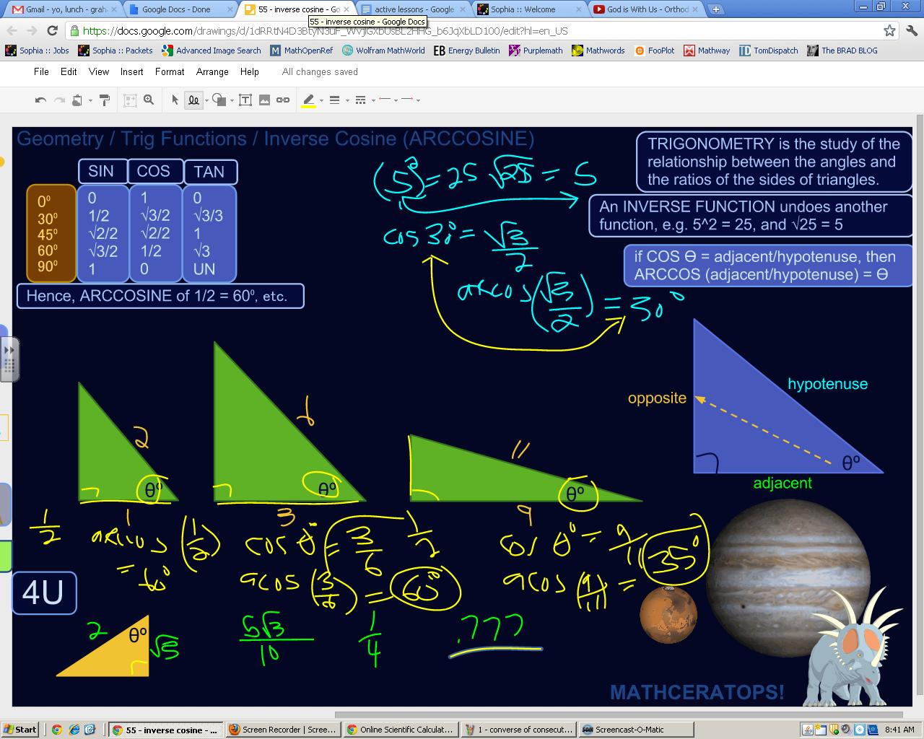Viewport: 924px width, 739px height.
Task: Click the Zoom magnifier tool
Action: (149, 100)
